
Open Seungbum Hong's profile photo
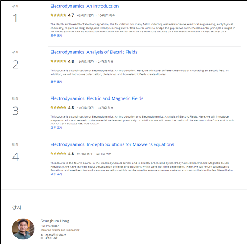23,229
